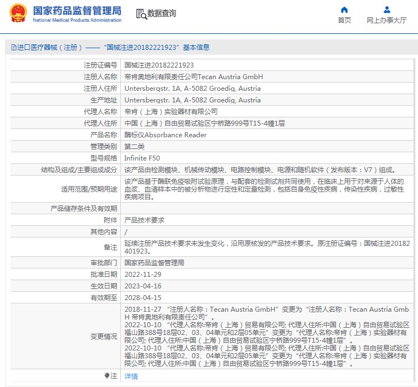Click the 变更情况 row label

[x=104, y=337]
